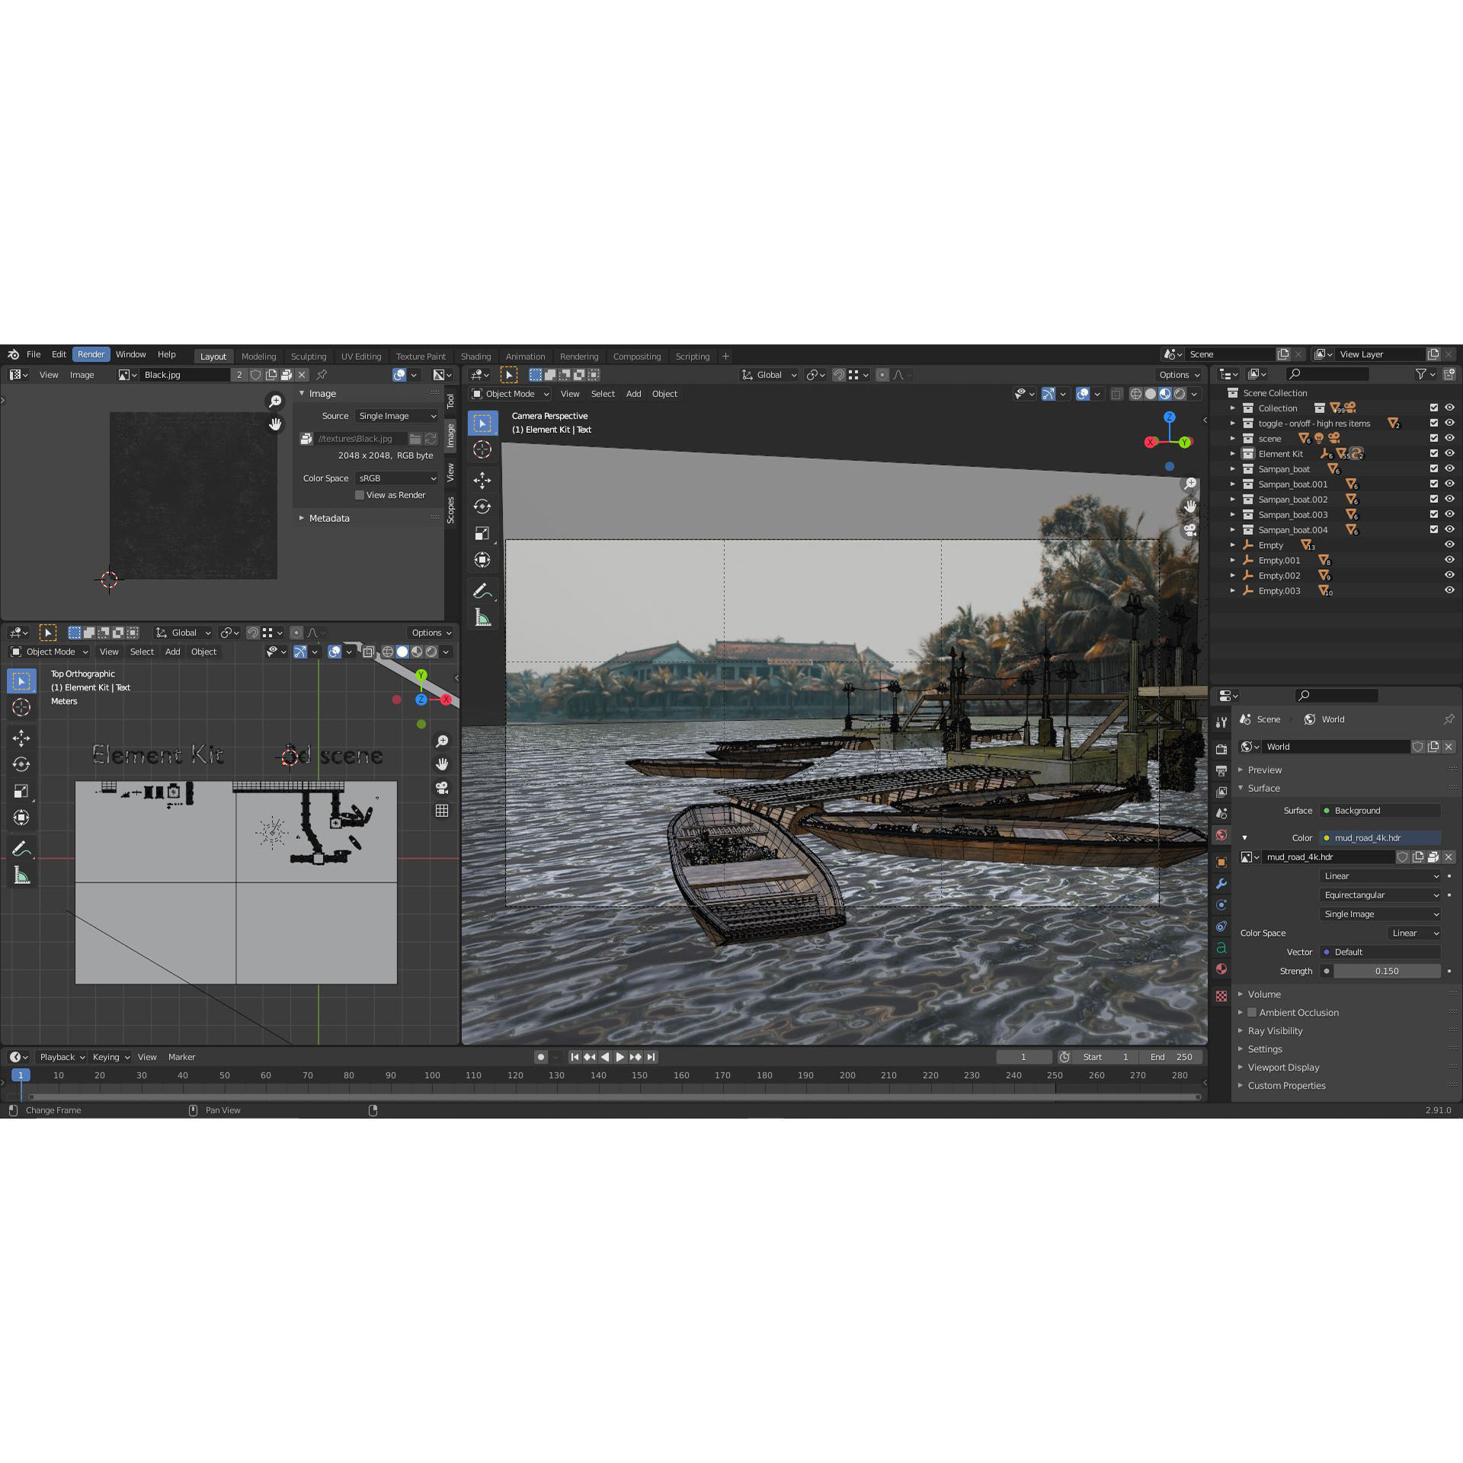Select the Move tool in main viewport
Viewport: 1463px width, 1463px height.
click(x=482, y=480)
